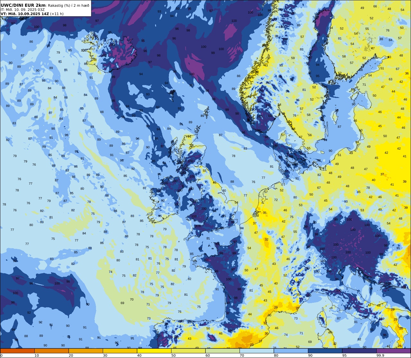
Task: Choose the legend swatch between 50 and 60
Action: [188, 351]
